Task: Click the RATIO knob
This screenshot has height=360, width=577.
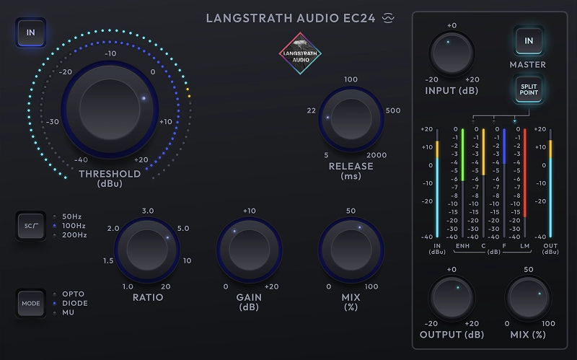Action: click(x=147, y=250)
